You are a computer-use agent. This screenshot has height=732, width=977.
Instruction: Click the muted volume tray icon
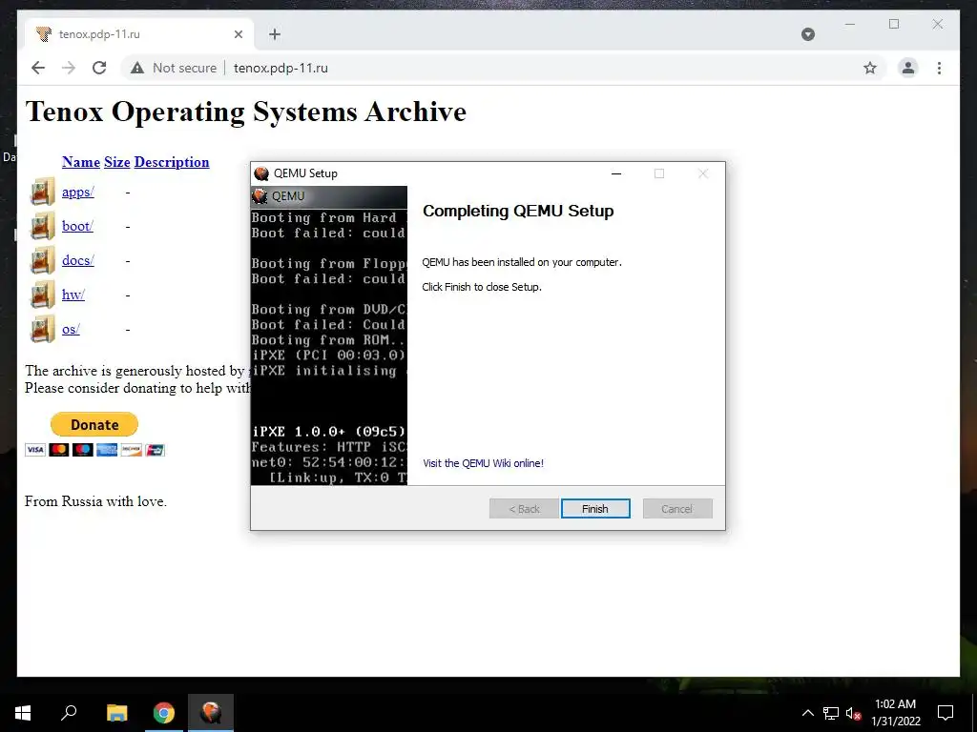[x=853, y=713]
